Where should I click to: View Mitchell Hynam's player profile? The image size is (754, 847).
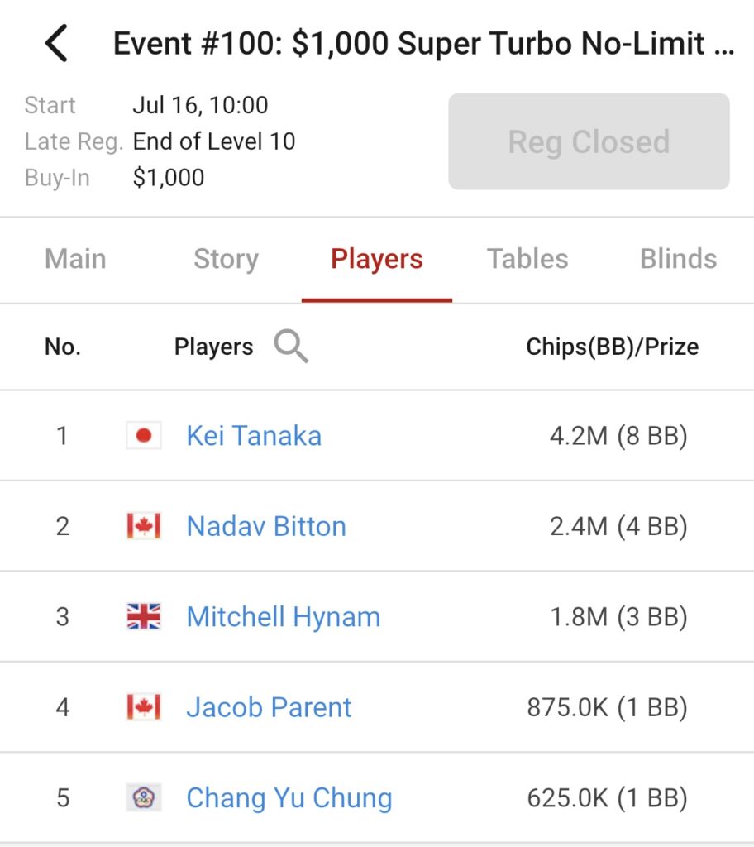284,617
